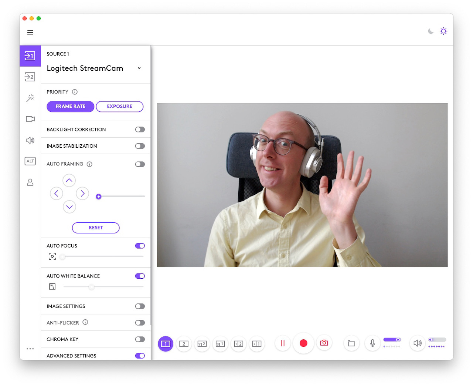Viewport: 473px width, 386px height.
Task: Click the focus target icon
Action: [x=52, y=256]
